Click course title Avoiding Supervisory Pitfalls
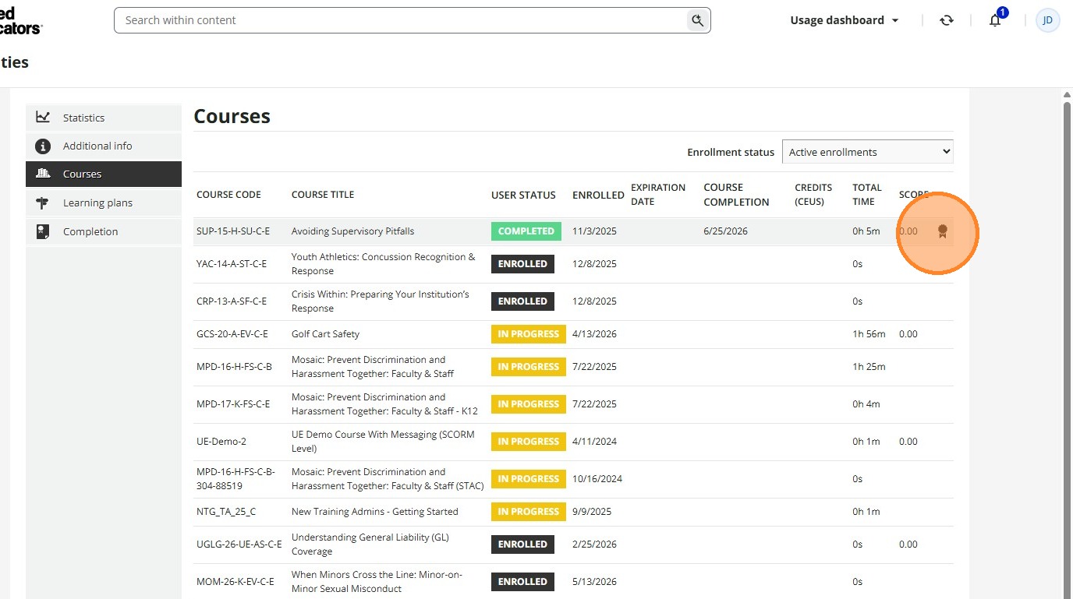Image resolution: width=1073 pixels, height=599 pixels. pos(352,231)
